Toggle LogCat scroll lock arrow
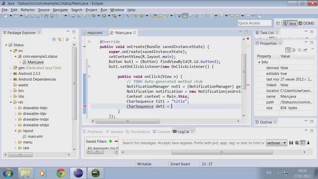The image size is (318, 179). click(308, 143)
